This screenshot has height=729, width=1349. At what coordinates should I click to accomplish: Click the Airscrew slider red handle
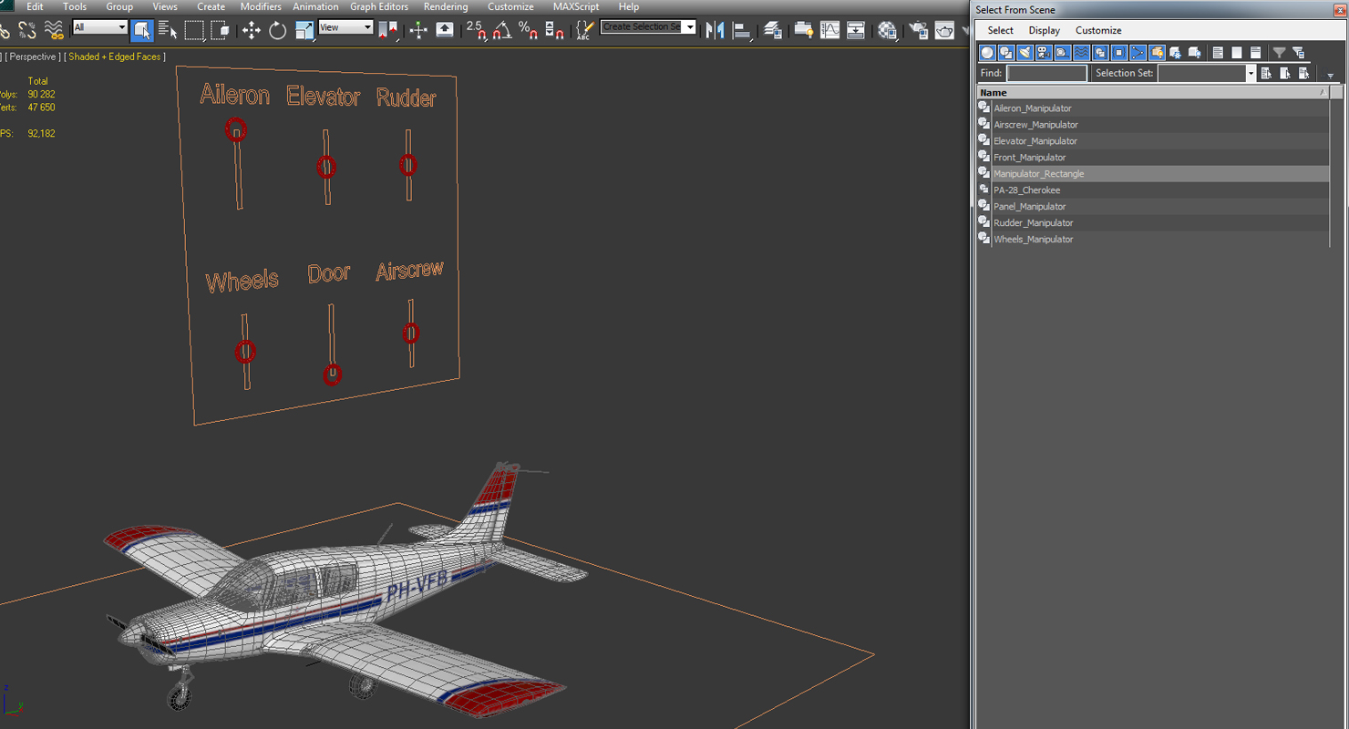click(411, 333)
